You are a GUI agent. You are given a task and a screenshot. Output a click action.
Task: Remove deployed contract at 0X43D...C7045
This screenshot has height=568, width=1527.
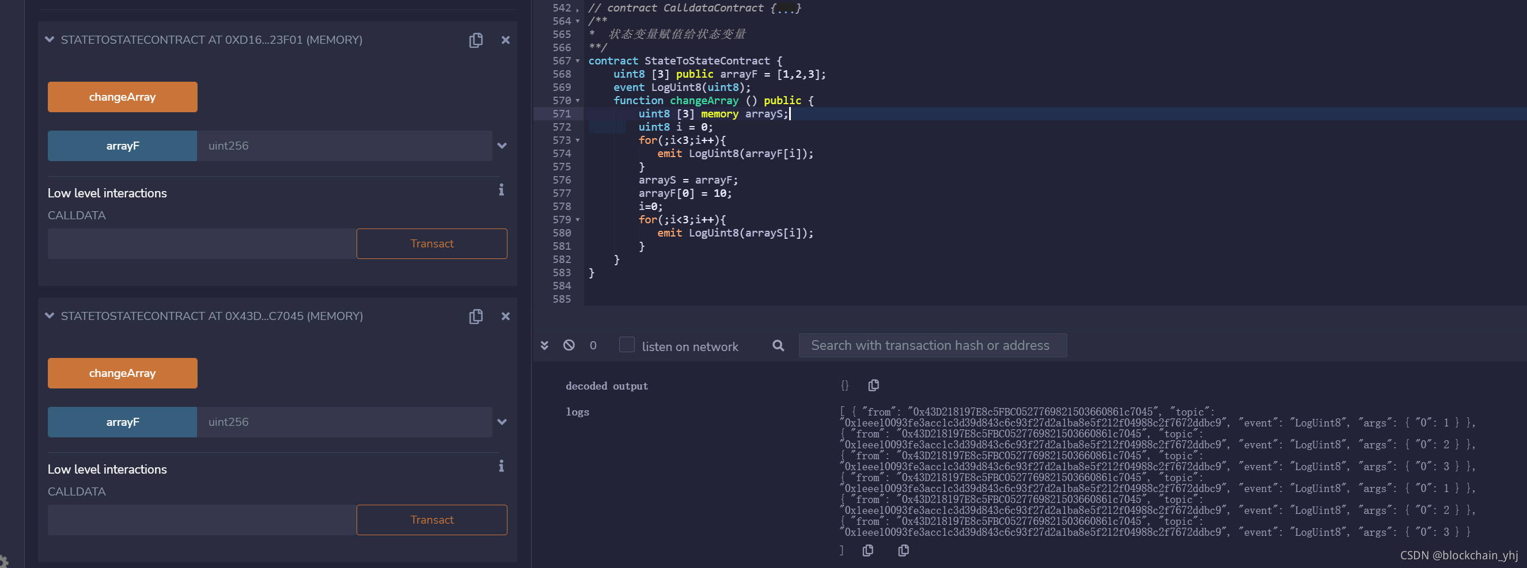[505, 317]
